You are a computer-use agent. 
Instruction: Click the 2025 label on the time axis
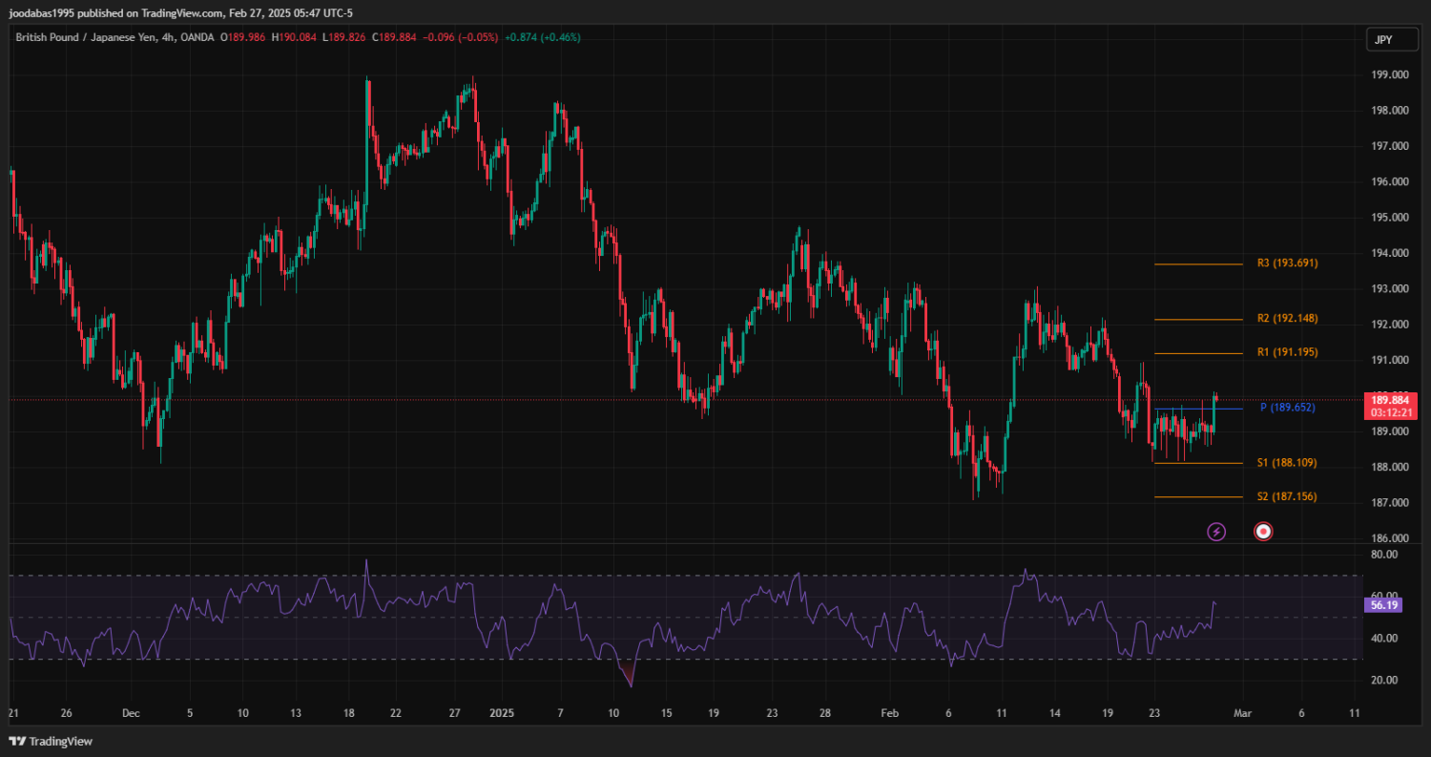point(502,713)
